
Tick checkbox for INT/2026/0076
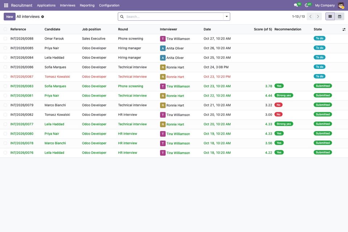tap(5, 153)
